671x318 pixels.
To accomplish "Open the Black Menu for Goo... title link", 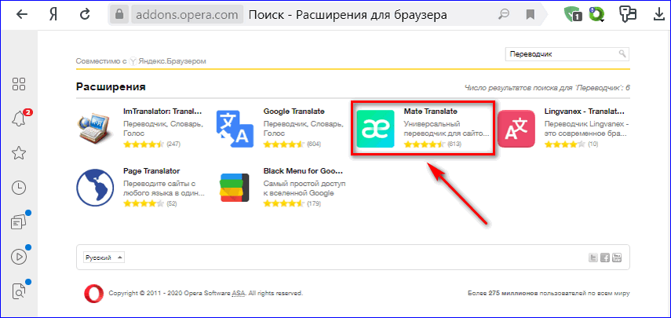I will click(303, 171).
